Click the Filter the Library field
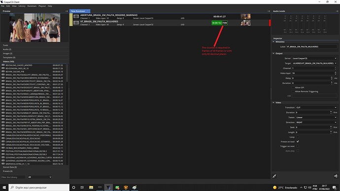 [13, 177]
